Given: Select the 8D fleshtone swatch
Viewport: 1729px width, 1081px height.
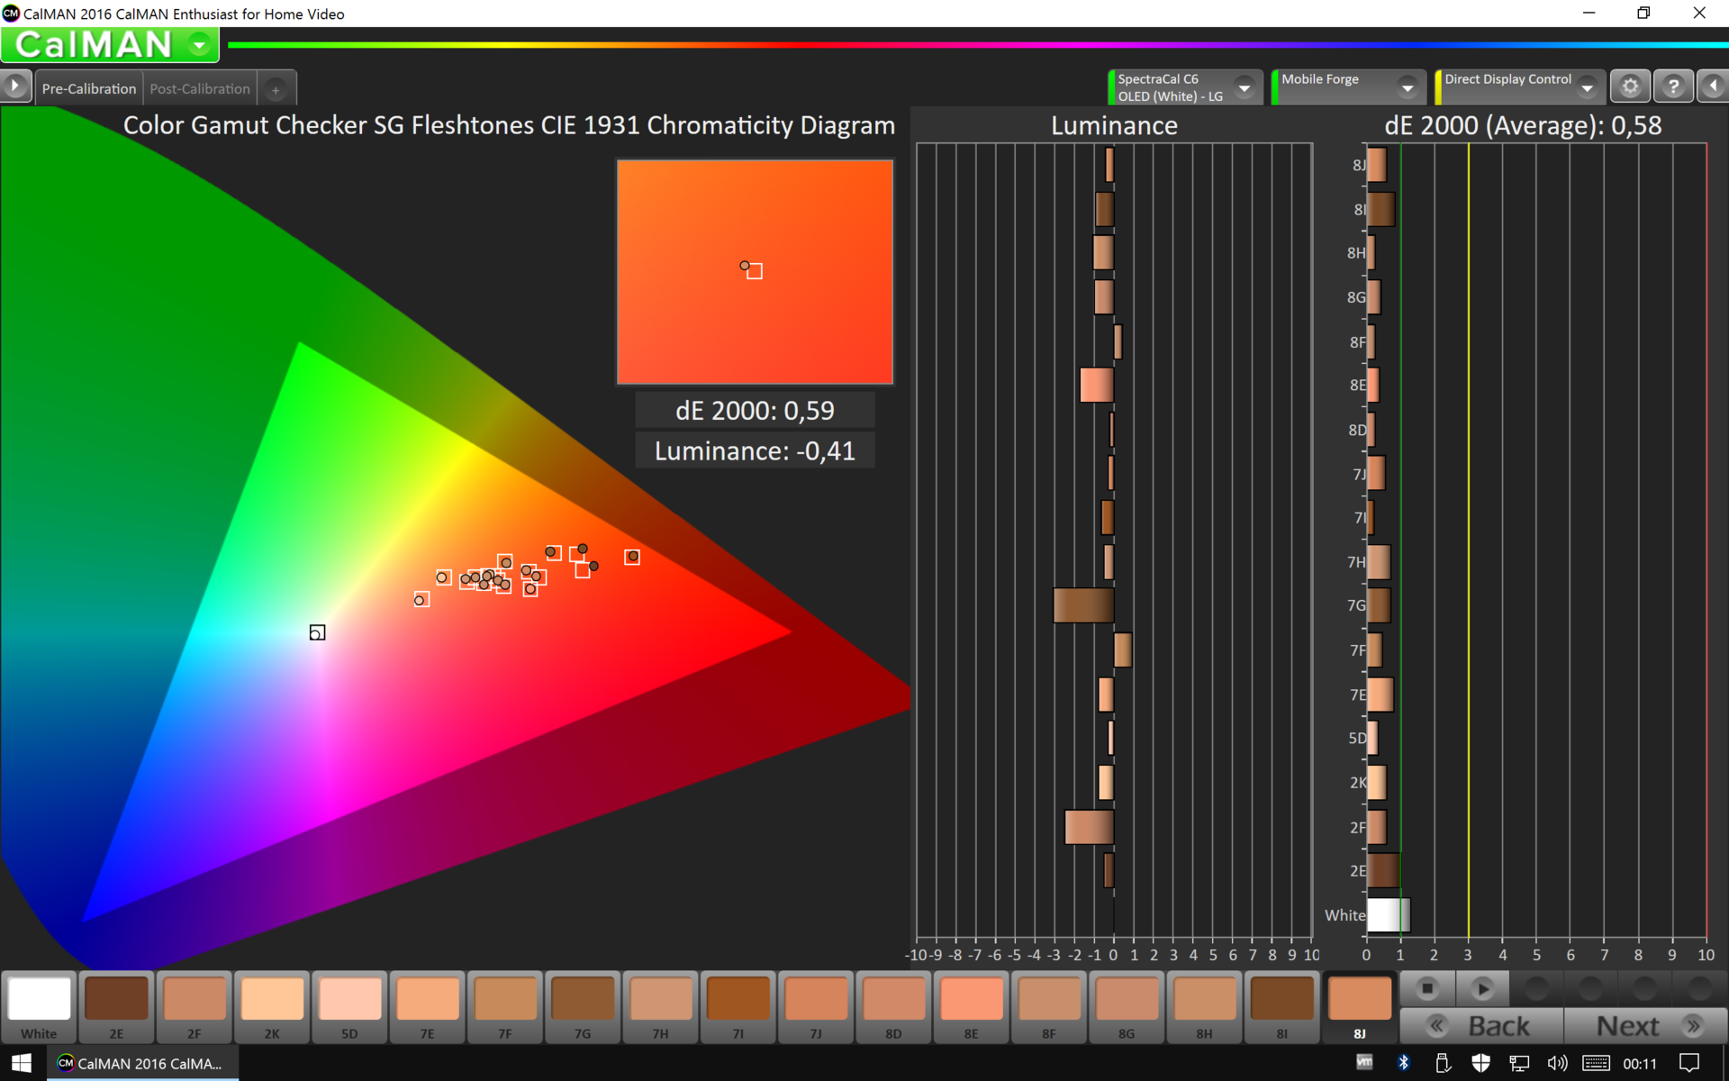Looking at the screenshot, I should point(893,1007).
